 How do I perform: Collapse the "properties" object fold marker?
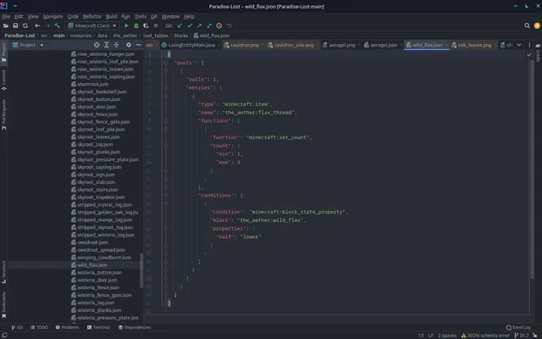pos(166,229)
